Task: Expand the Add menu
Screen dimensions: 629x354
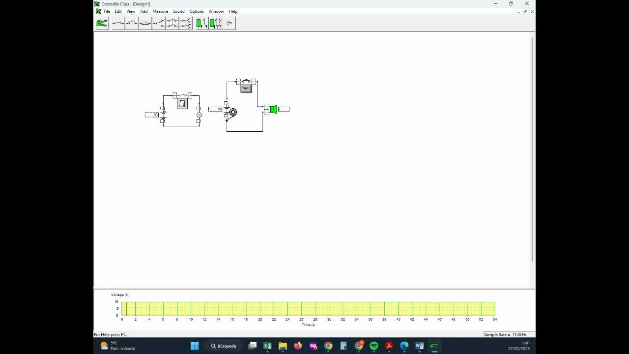Action: 143,11
